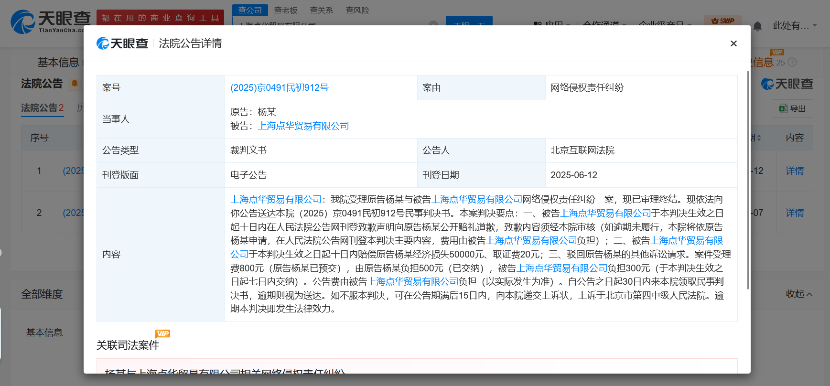Select the 查公司 search tab

click(250, 10)
